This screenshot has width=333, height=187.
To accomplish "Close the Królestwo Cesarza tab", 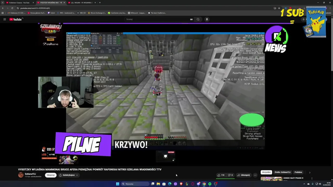I will pos(33,3).
